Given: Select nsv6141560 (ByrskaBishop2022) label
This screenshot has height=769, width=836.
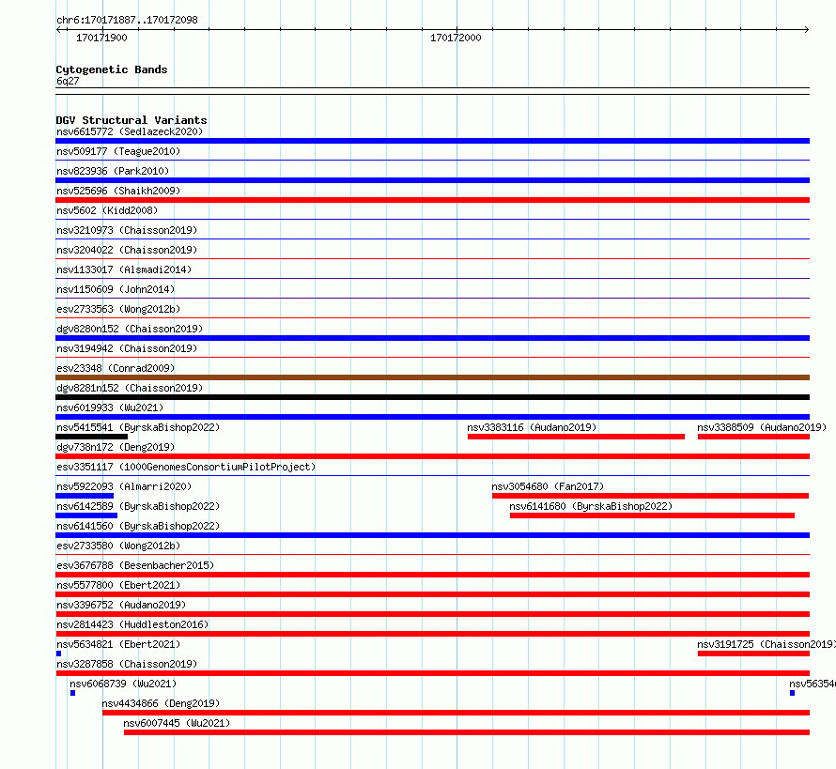Looking at the screenshot, I should [138, 526].
